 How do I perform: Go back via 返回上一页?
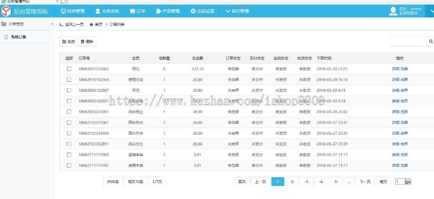pos(72,24)
